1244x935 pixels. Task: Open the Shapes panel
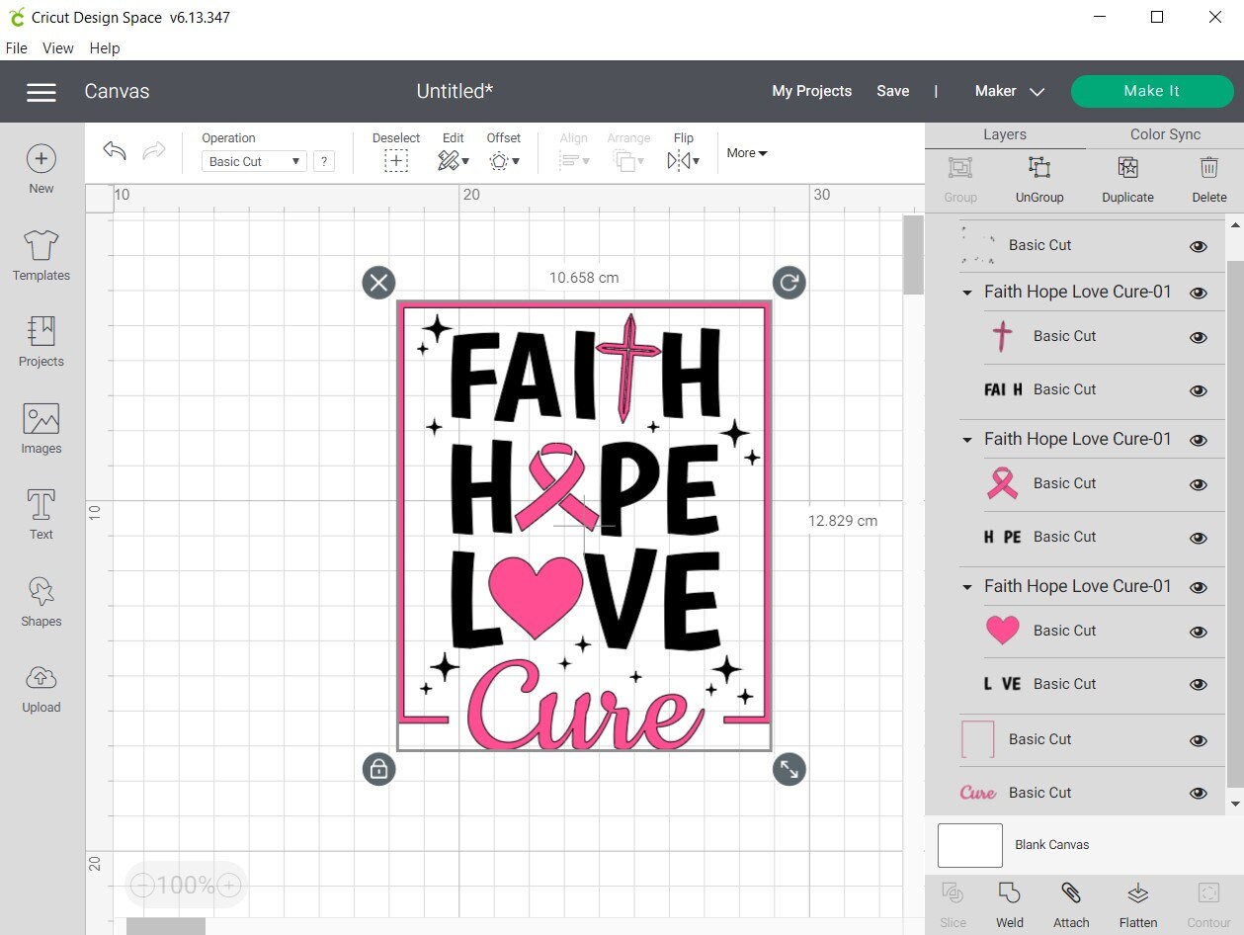click(41, 598)
